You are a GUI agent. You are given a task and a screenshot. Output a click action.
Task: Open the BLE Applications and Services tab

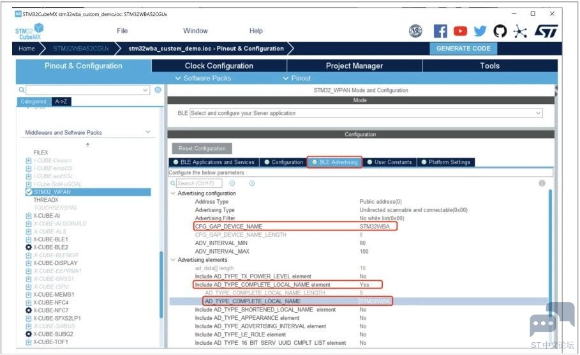pyautogui.click(x=214, y=162)
